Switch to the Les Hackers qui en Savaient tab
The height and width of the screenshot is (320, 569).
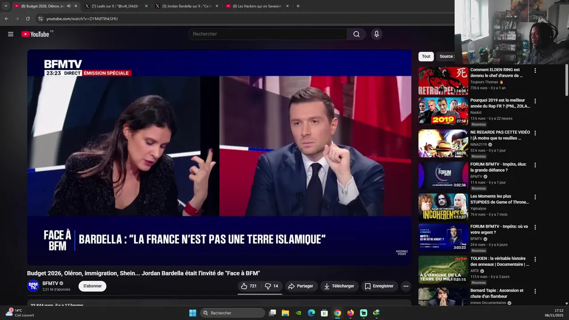pyautogui.click(x=257, y=6)
